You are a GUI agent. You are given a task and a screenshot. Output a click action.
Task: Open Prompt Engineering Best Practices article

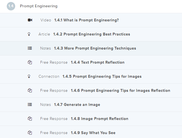pos(91,34)
